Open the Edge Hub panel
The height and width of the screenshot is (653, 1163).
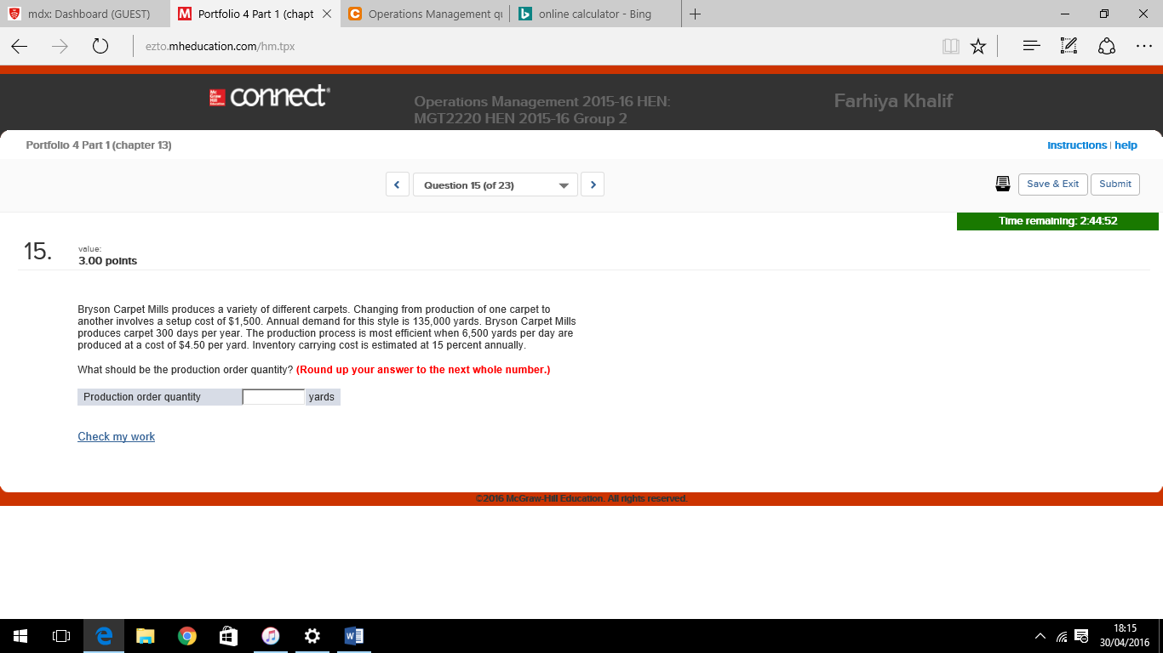[x=1031, y=46]
